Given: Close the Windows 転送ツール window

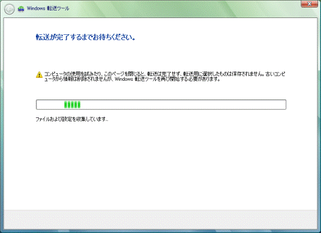Looking at the screenshot, I should tap(309, 4).
